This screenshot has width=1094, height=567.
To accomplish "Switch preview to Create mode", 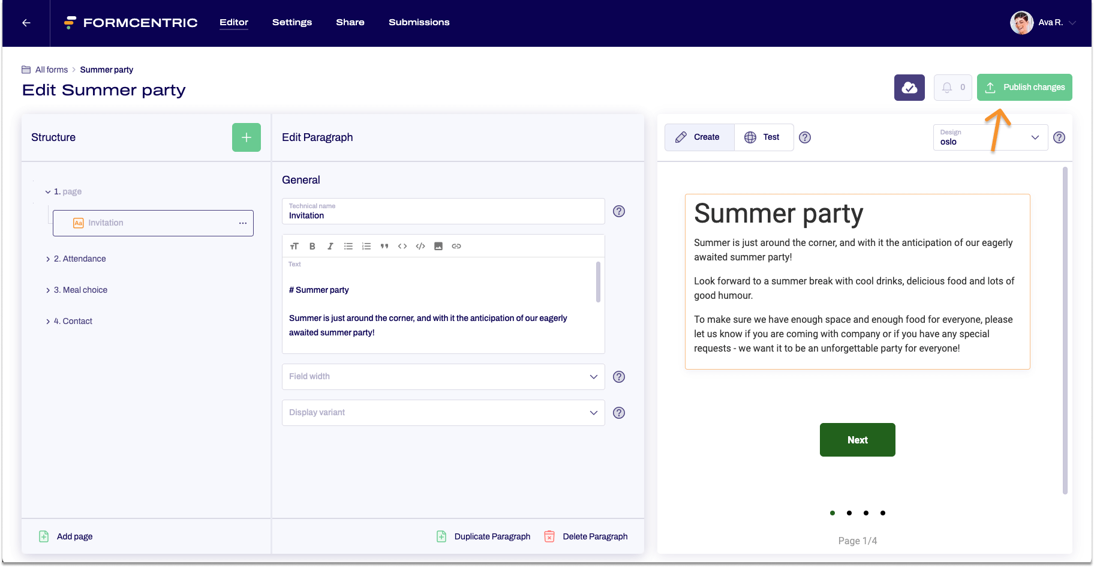I will click(x=699, y=137).
